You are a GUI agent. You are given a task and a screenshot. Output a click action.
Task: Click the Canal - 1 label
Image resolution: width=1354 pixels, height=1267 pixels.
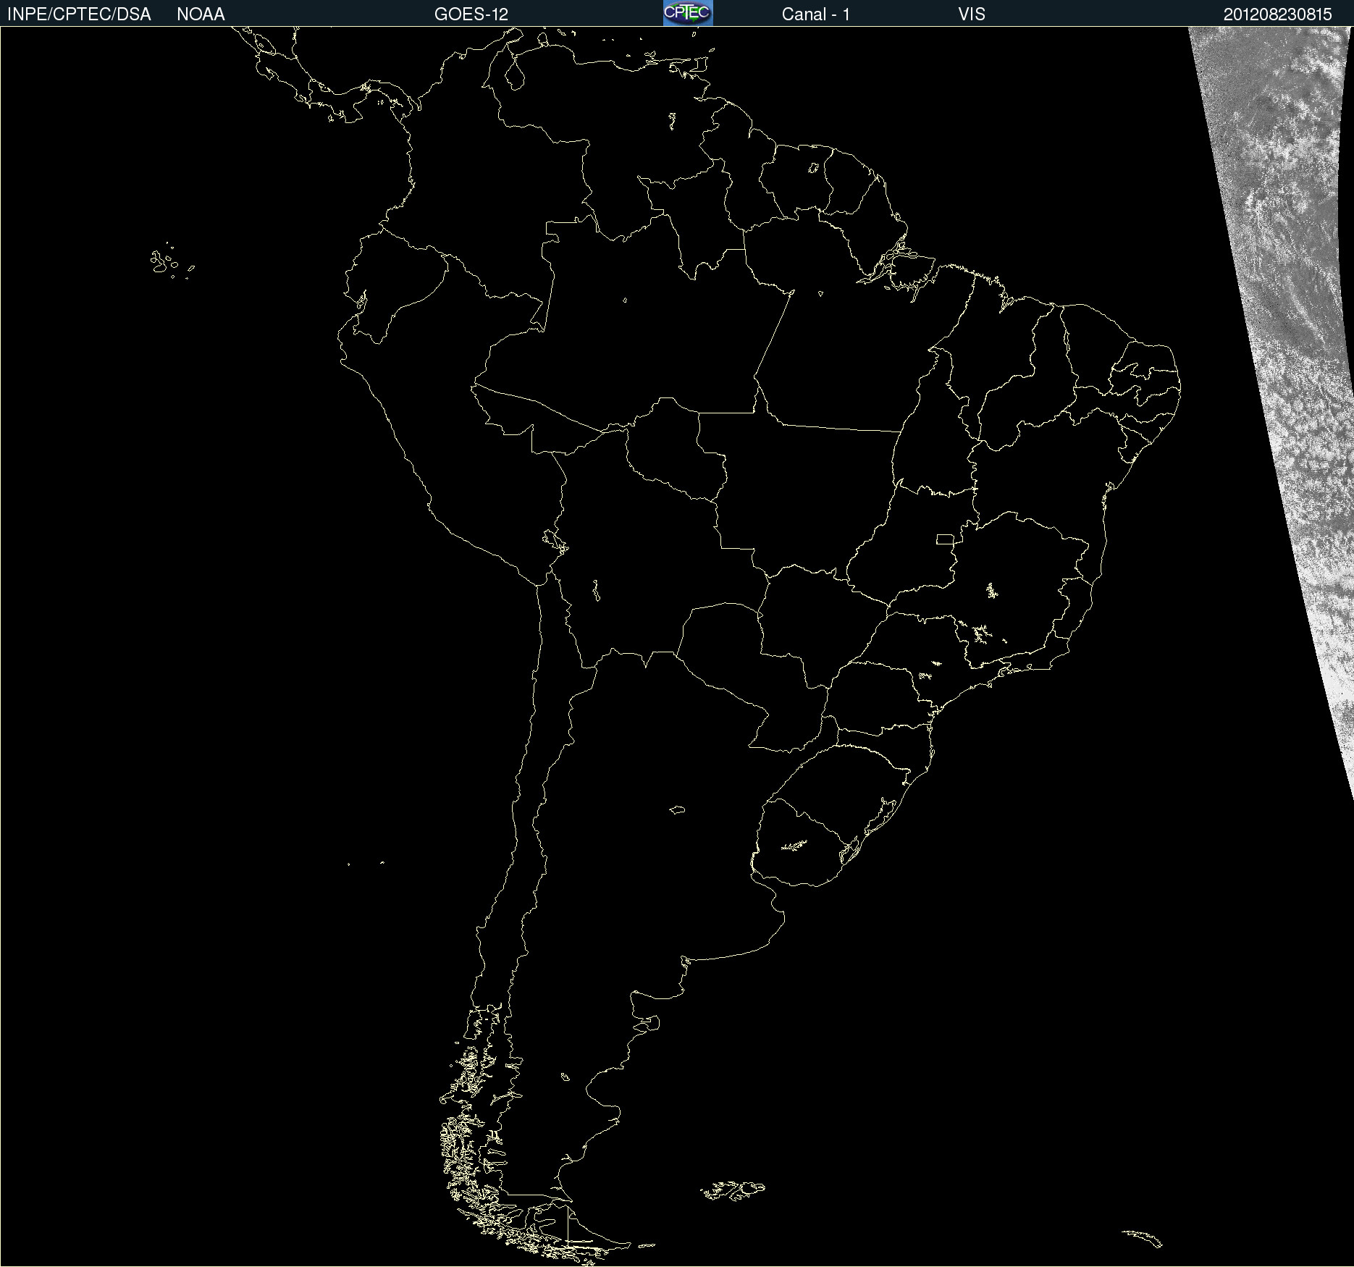point(816,14)
